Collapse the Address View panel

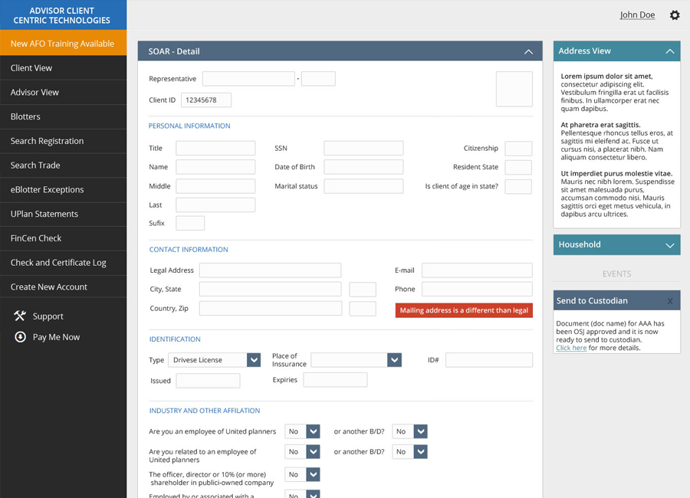pos(669,51)
